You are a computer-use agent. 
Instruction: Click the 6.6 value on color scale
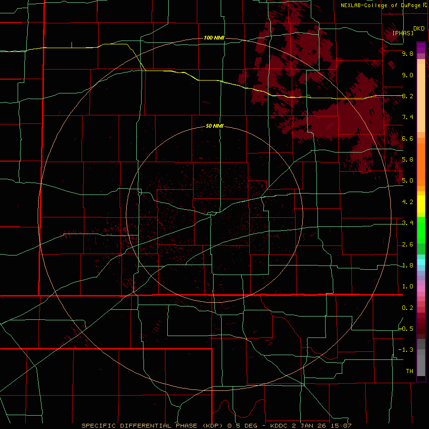[x=408, y=139]
